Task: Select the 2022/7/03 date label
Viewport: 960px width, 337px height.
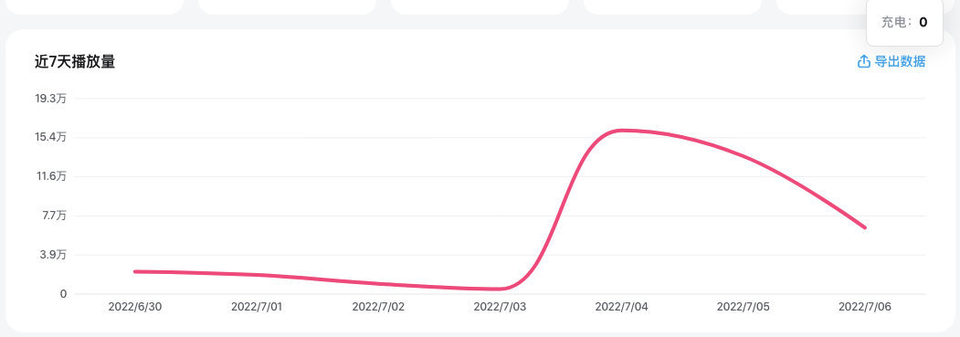Action: click(500, 307)
